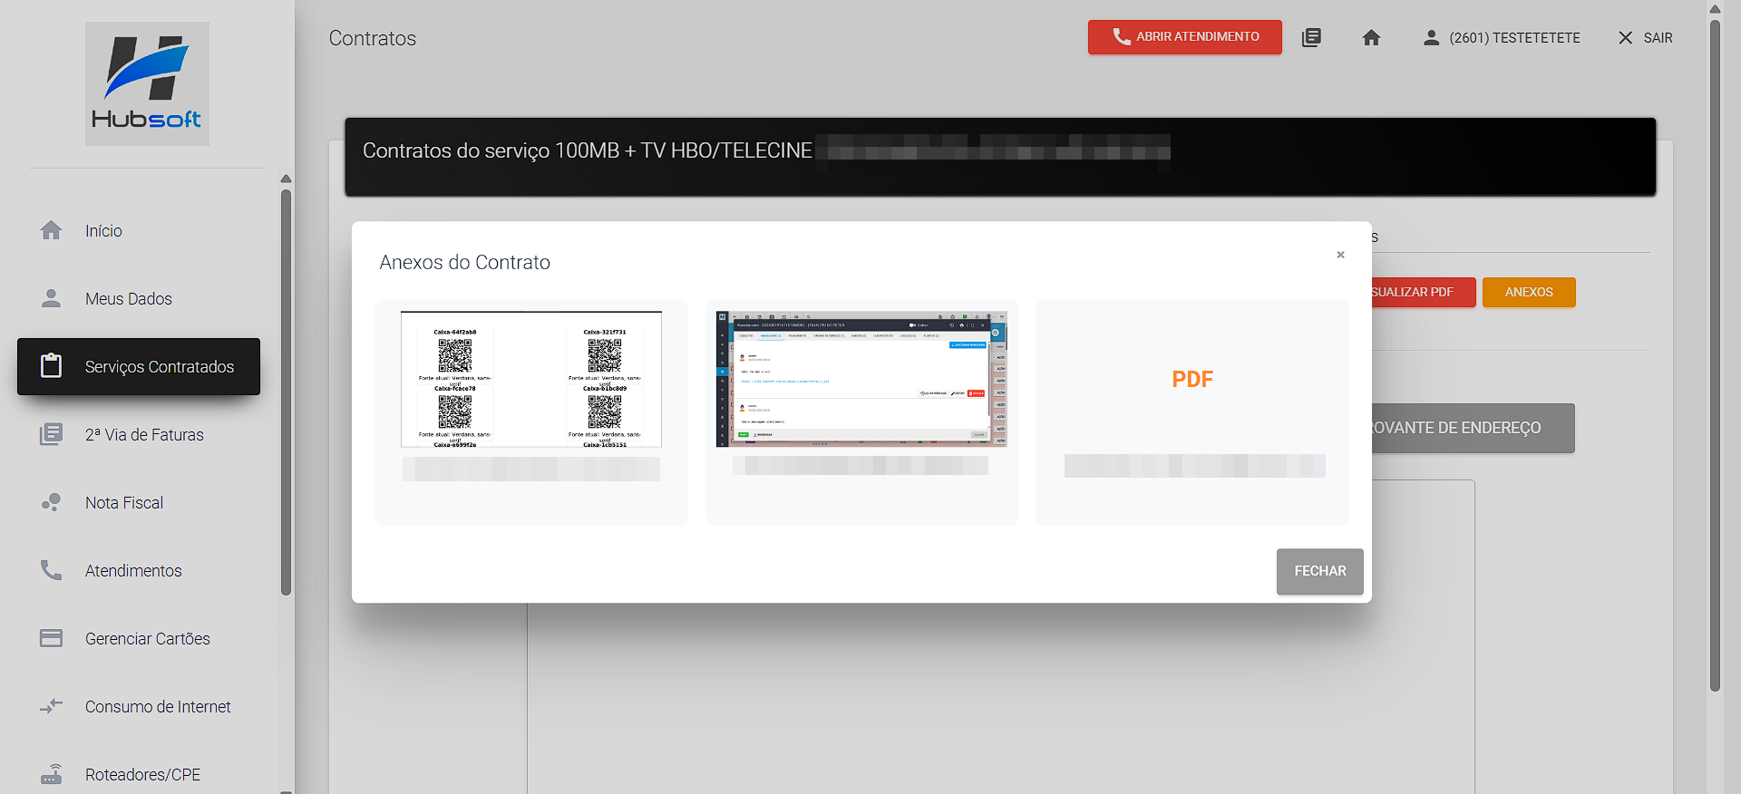Click the sidebar scroll up arrow
1741x794 pixels.
pyautogui.click(x=286, y=179)
